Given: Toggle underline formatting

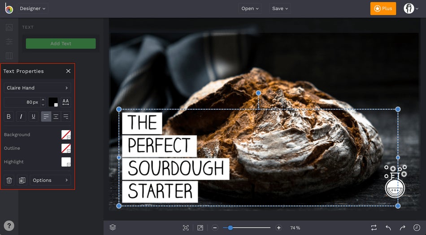Looking at the screenshot, I should (34, 116).
